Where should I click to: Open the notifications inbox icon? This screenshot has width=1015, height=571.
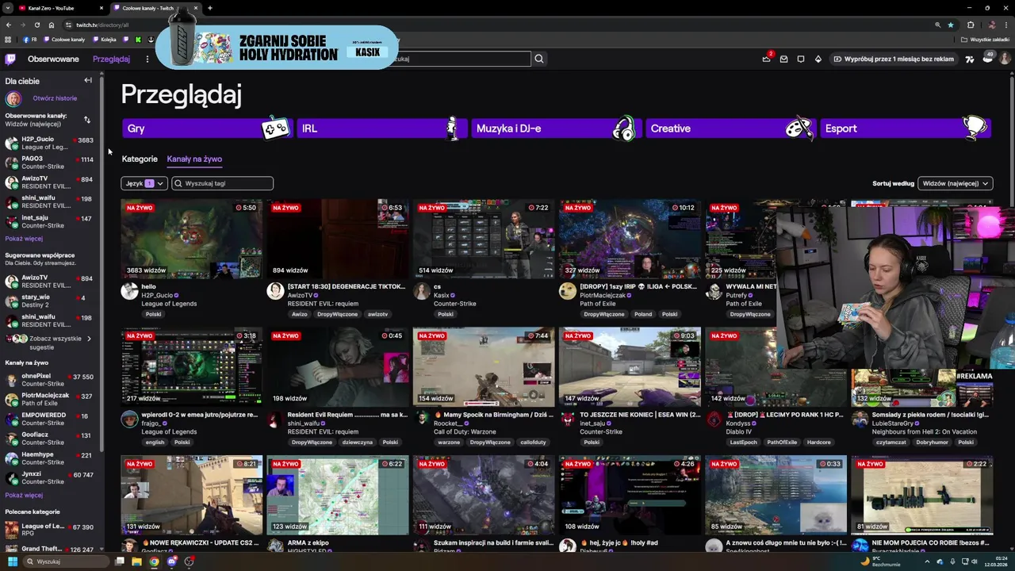[783, 59]
